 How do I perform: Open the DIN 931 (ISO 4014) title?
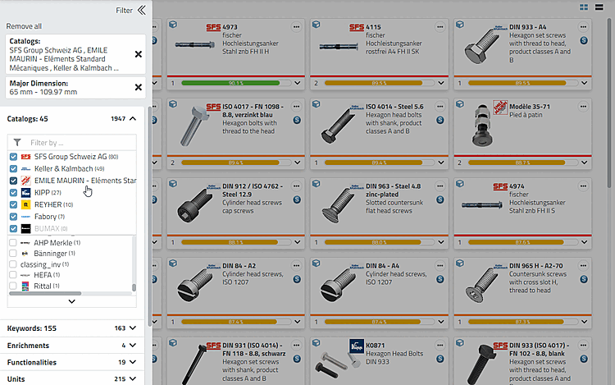point(253,349)
